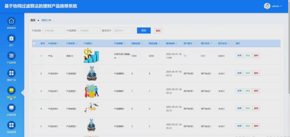Click 查看 for the 产品名称6 row
The image size is (290, 137).
pyautogui.click(x=239, y=108)
